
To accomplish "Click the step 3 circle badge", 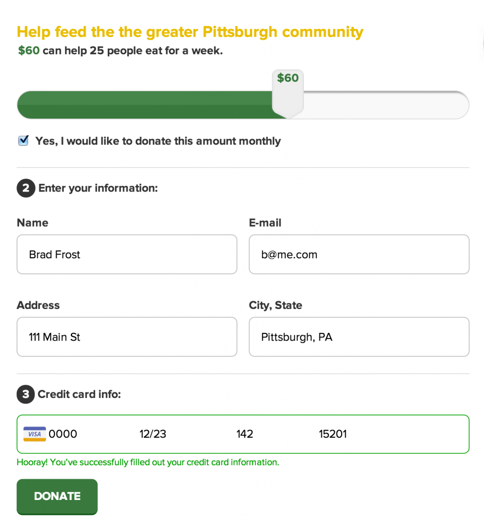I will [26, 394].
